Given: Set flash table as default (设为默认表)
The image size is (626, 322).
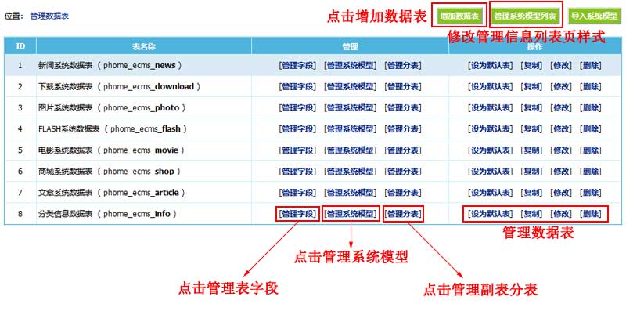Looking at the screenshot, I should 490,128.
